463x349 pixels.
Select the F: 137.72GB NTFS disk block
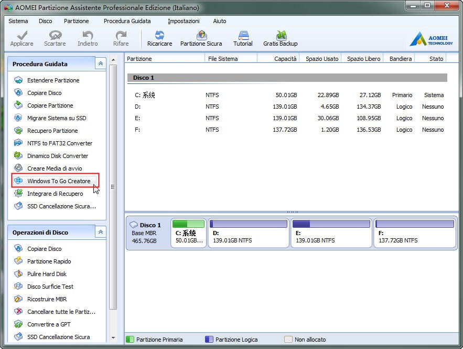click(415, 233)
